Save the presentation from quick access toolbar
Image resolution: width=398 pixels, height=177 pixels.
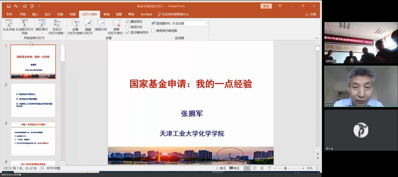click(x=9, y=6)
